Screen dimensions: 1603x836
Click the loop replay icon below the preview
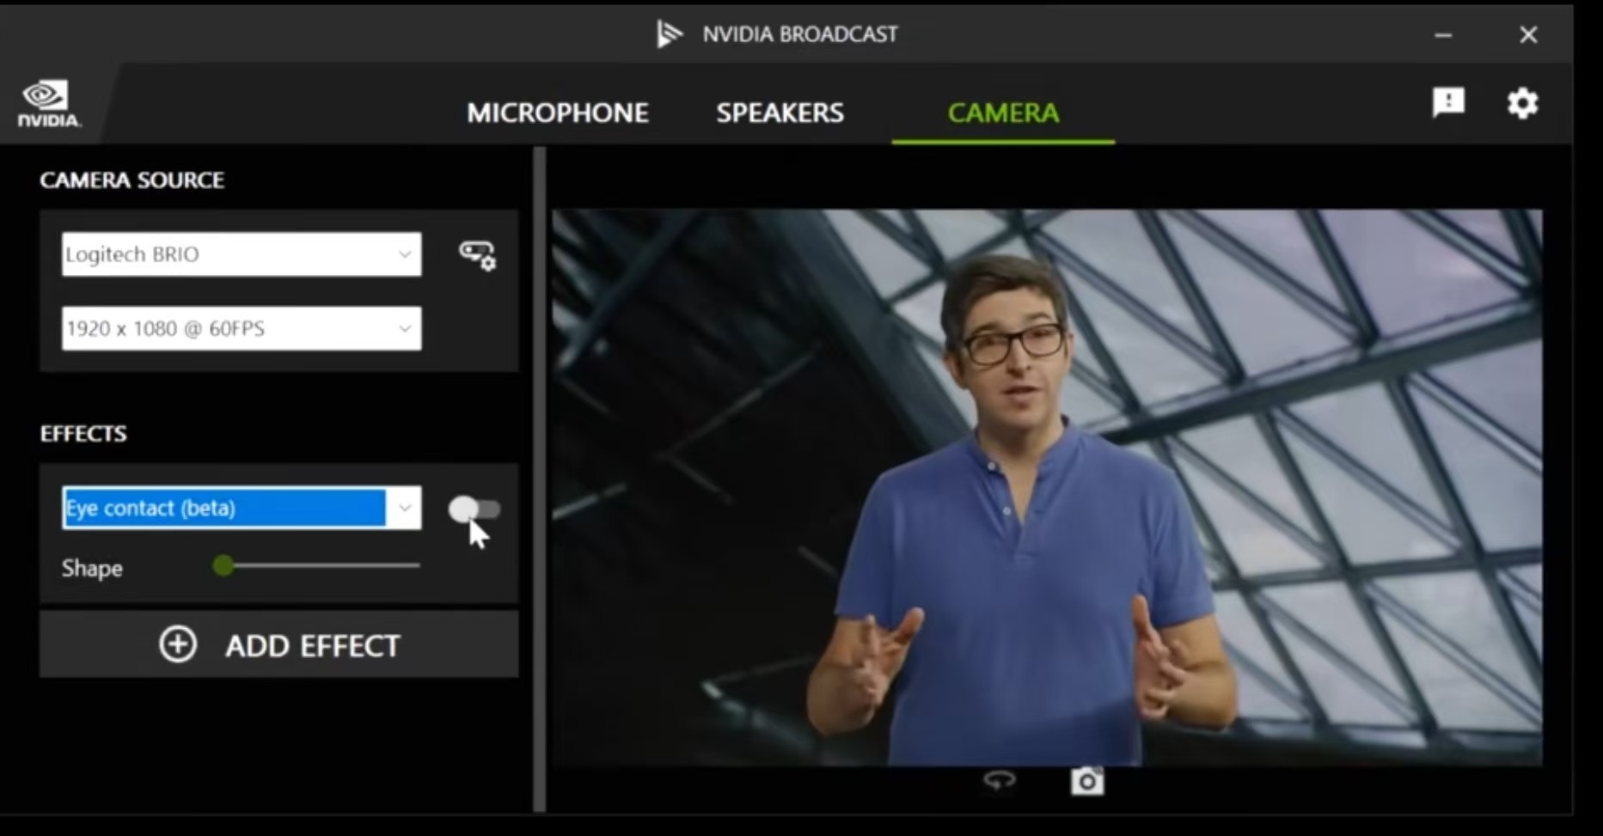[x=997, y=780]
